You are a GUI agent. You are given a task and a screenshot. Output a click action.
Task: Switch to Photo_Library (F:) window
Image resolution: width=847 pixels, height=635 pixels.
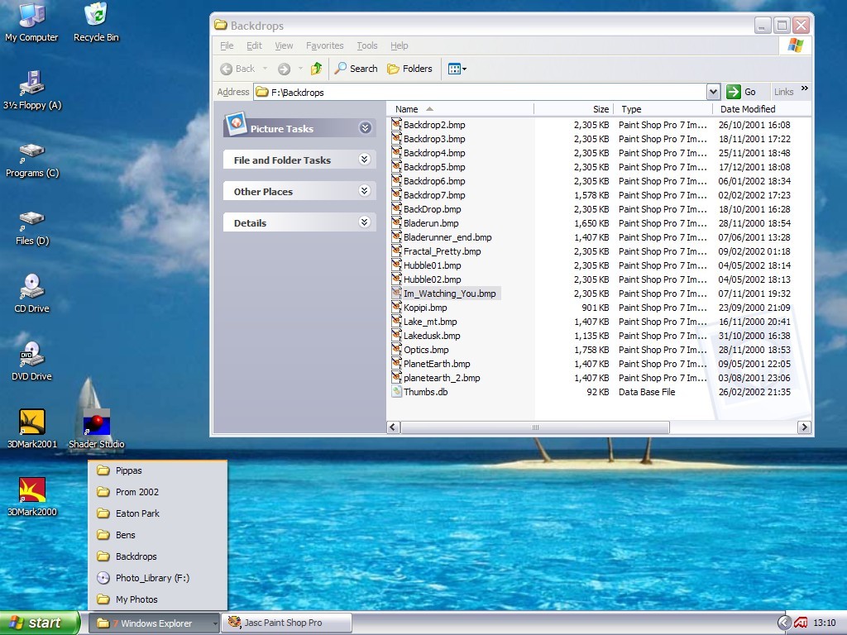click(158, 578)
